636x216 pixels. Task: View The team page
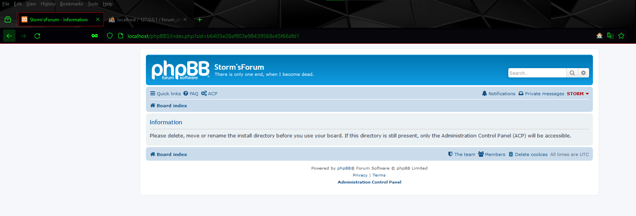point(462,154)
